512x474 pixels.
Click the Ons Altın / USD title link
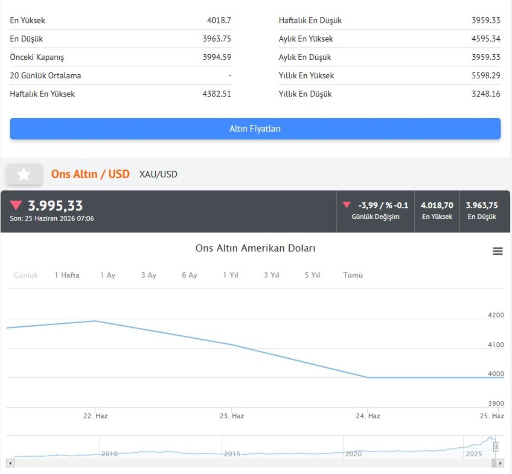point(90,174)
